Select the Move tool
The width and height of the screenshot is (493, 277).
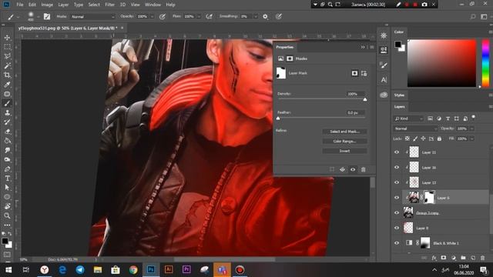click(7, 38)
